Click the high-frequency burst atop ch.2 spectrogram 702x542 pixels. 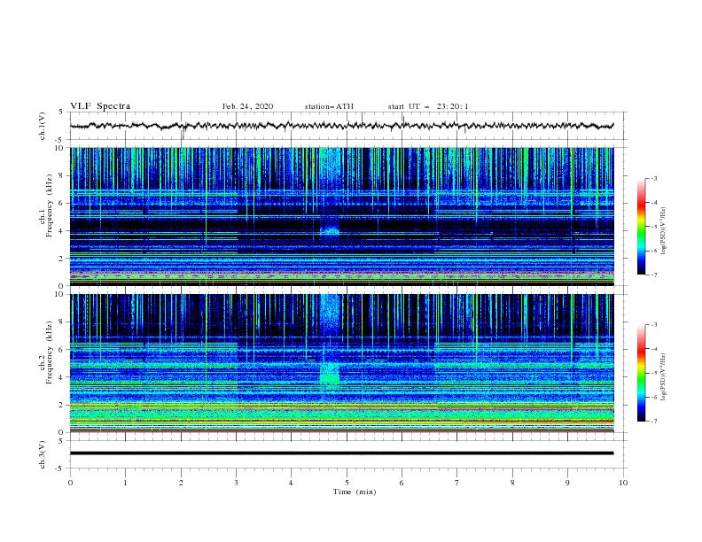331,311
